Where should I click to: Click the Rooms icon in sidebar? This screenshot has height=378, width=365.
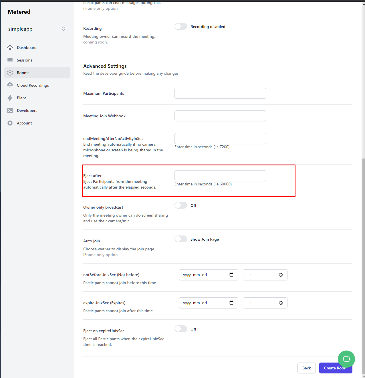coord(10,73)
